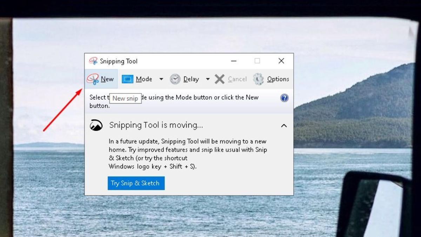The width and height of the screenshot is (421, 237).
Task: Click Try Snip & Sketch
Action: click(136, 183)
